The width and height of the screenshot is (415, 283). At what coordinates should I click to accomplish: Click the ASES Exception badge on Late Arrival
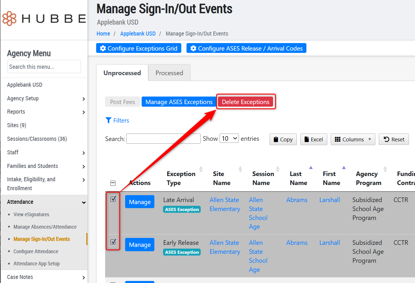pos(182,209)
